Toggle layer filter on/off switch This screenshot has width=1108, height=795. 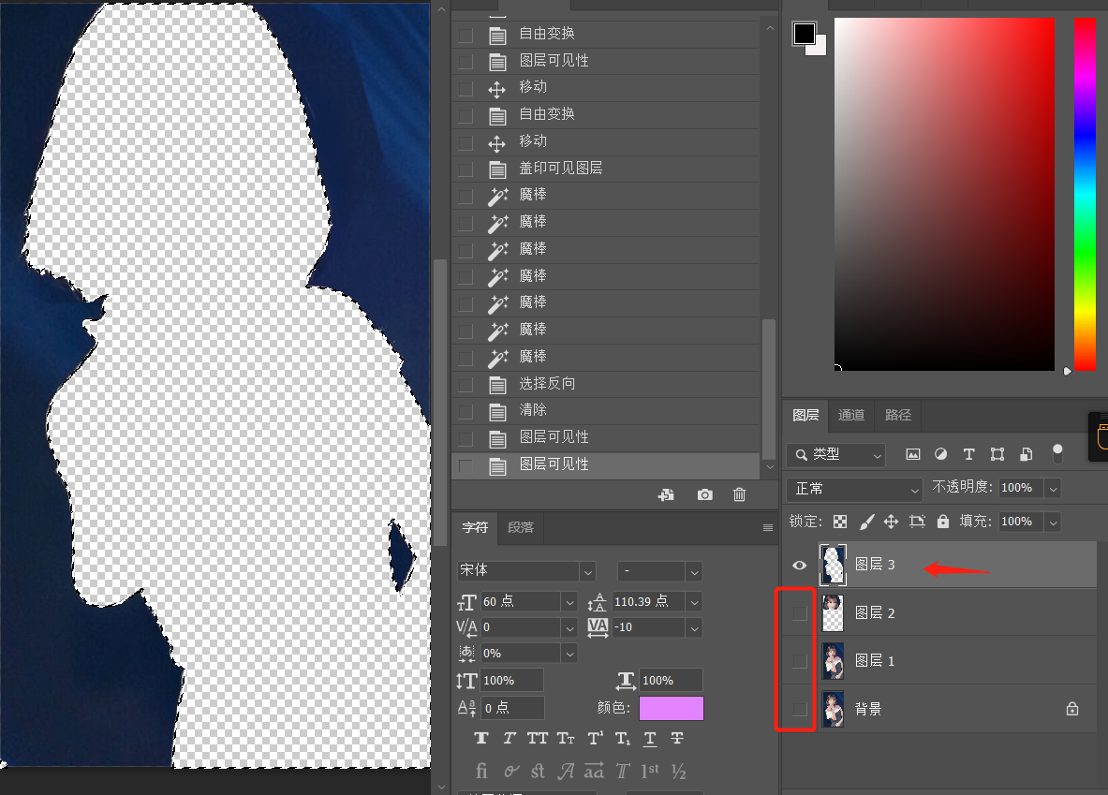(1057, 453)
